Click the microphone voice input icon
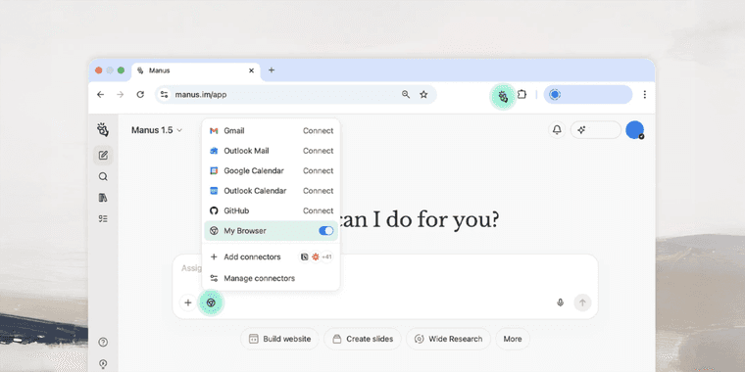This screenshot has height=372, width=745. point(560,302)
